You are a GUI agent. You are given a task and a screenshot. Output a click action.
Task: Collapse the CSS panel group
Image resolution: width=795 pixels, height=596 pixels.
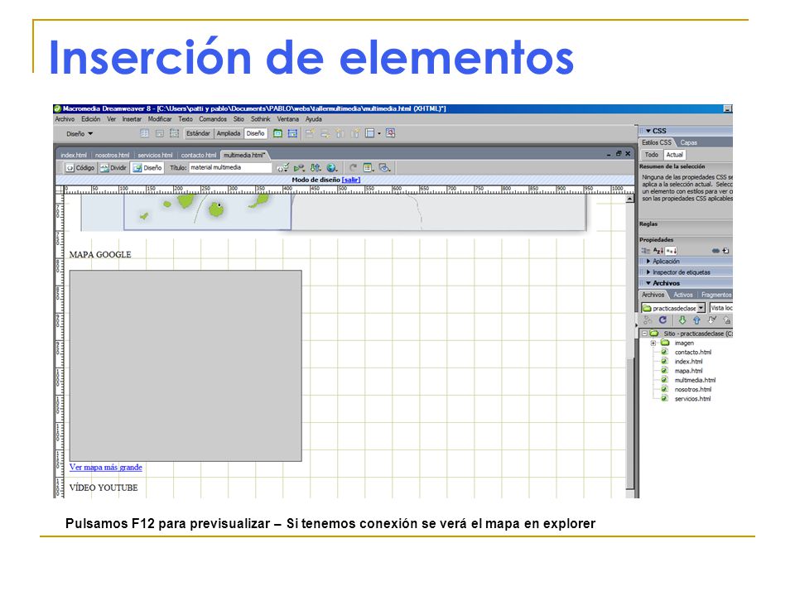tap(648, 131)
